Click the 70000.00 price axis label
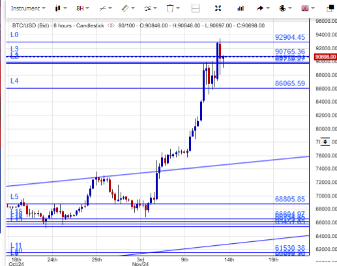Viewport: 337px width, 266px height. [x=326, y=196]
